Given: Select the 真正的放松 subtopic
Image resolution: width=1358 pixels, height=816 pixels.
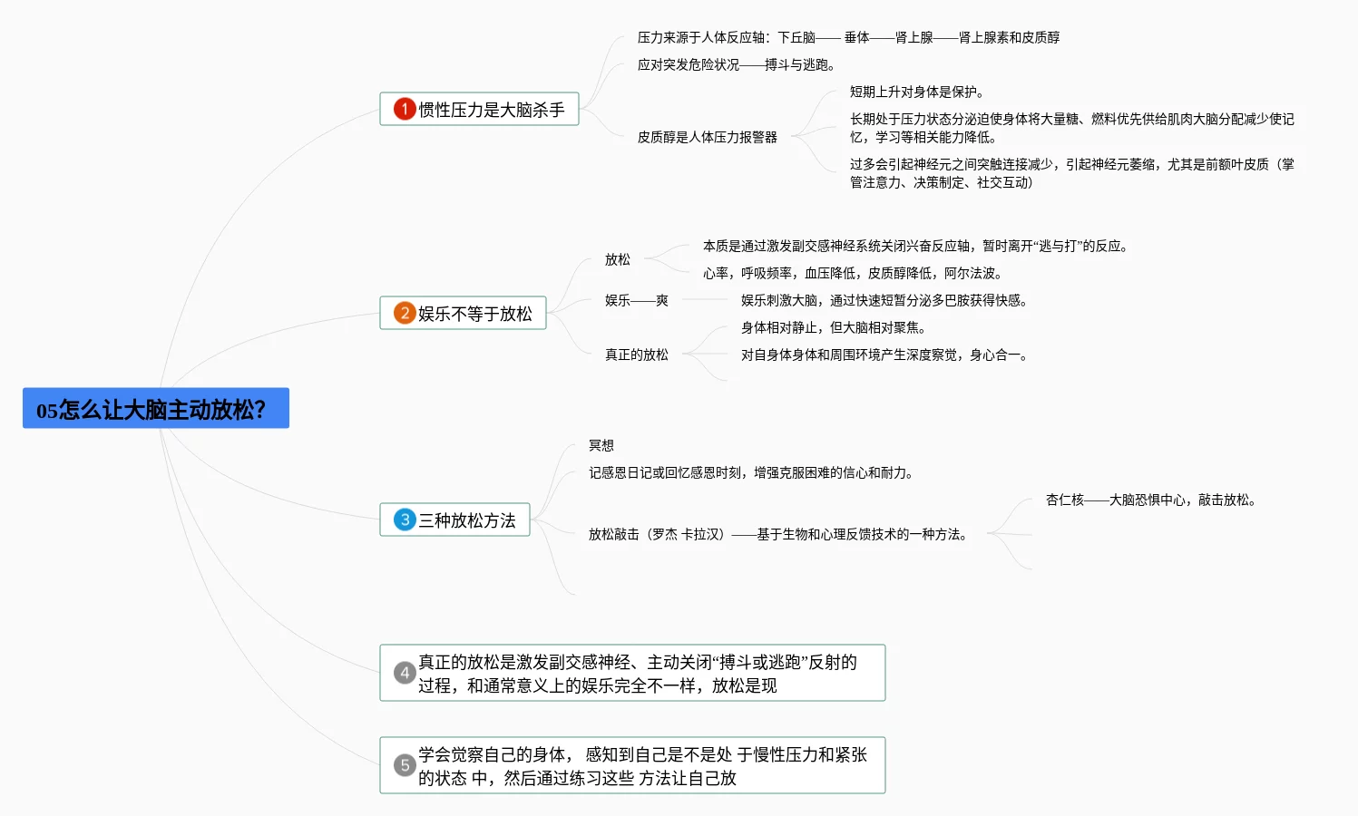Looking at the screenshot, I should click(636, 355).
